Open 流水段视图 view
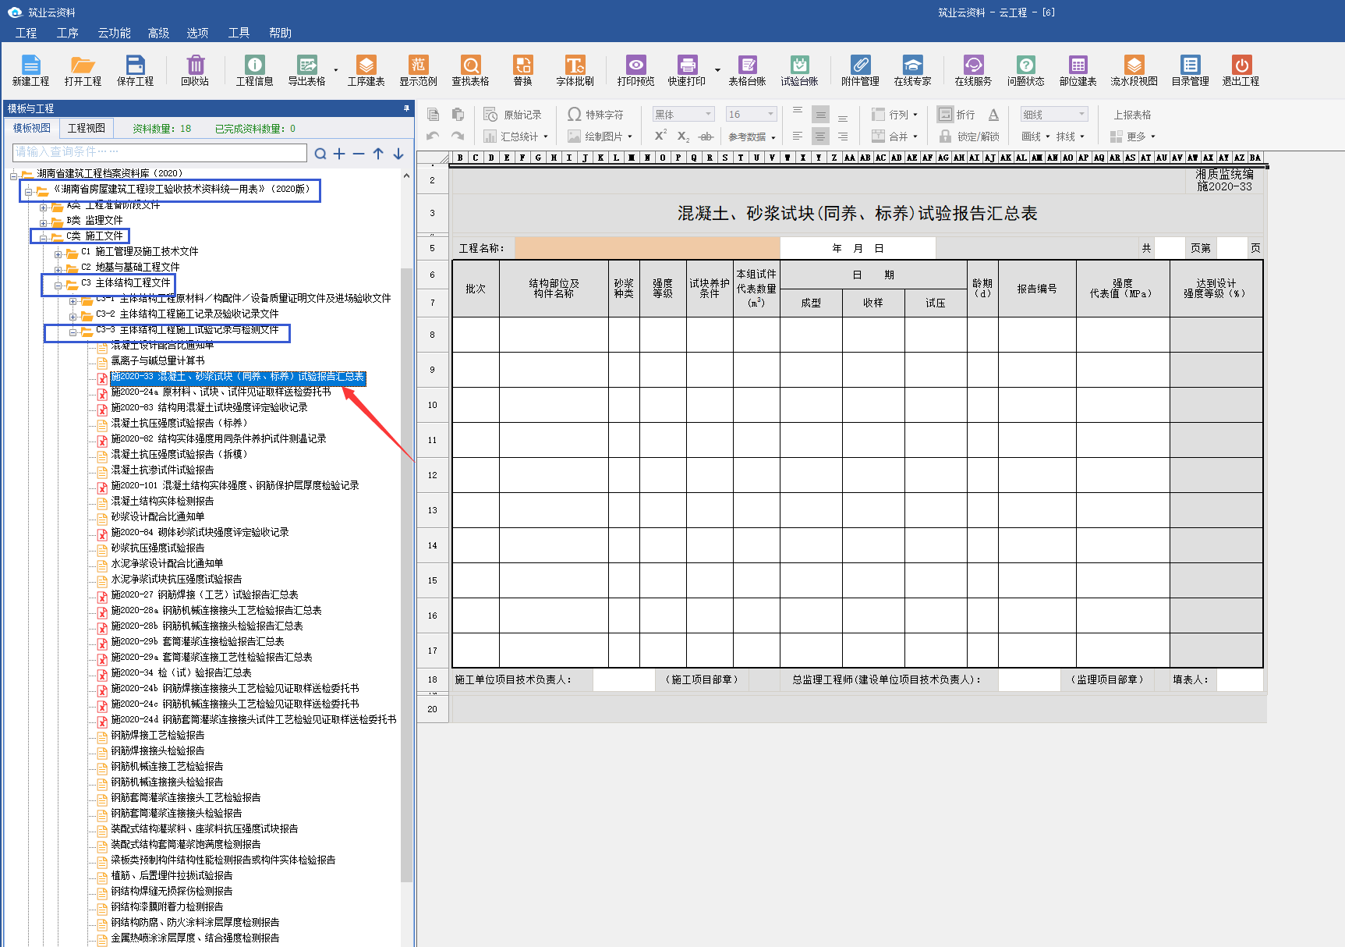This screenshot has height=947, width=1345. 1134,70
